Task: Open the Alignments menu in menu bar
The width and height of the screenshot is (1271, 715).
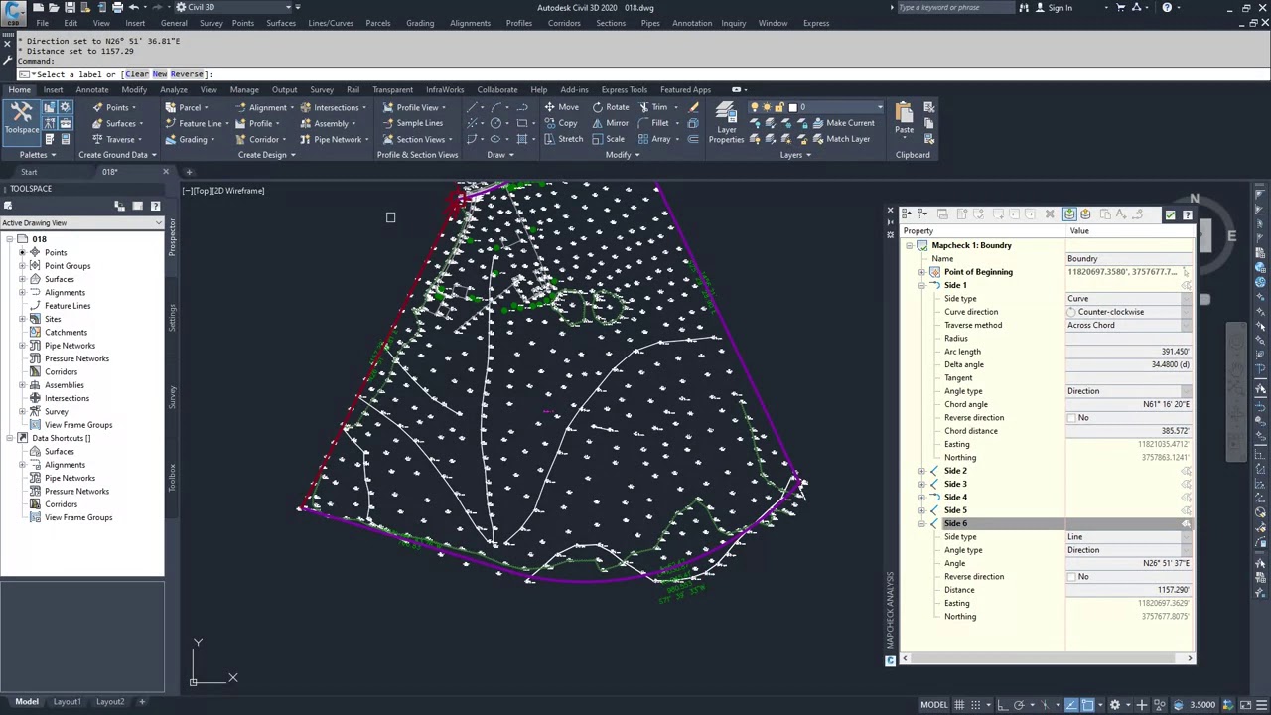Action: coord(470,23)
